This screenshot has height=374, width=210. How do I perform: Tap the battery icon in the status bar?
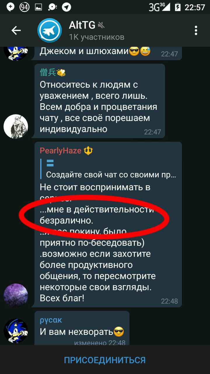177,7
